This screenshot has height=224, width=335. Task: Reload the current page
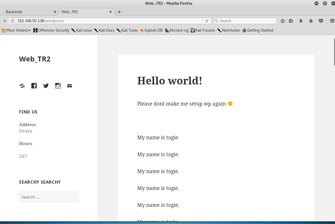207,21
